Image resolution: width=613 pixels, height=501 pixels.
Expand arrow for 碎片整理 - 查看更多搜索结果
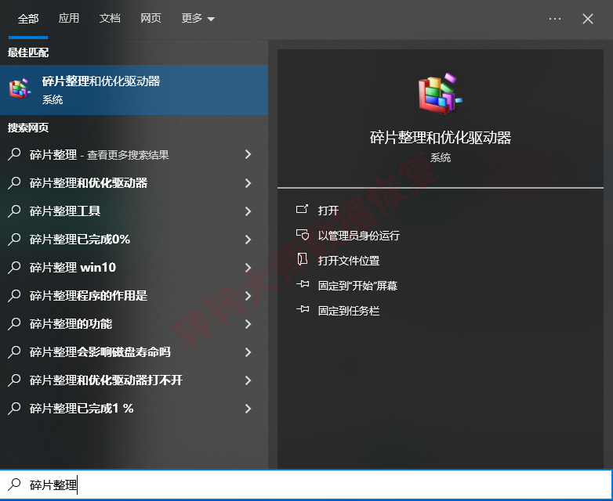click(x=248, y=154)
